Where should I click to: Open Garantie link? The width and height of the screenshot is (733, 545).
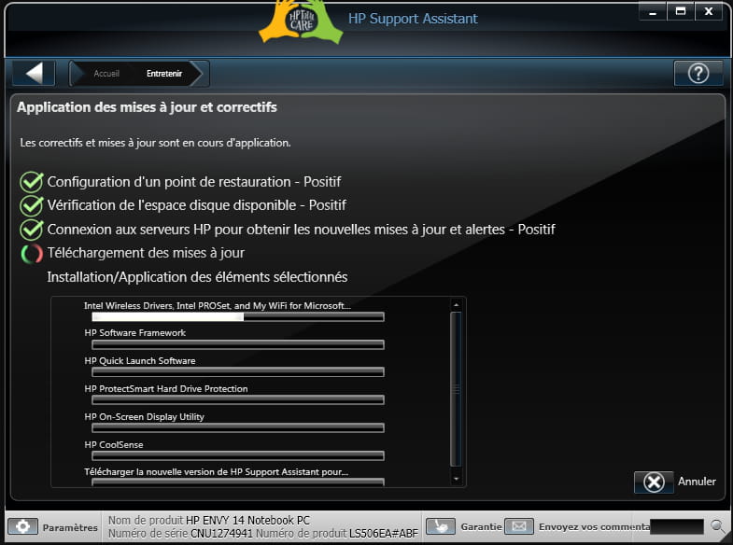click(481, 526)
